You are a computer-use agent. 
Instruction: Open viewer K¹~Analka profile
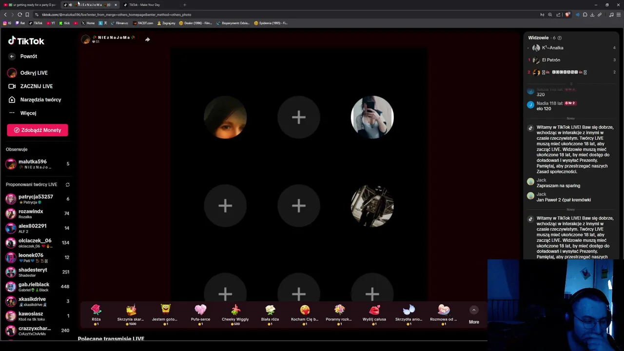pos(571,48)
